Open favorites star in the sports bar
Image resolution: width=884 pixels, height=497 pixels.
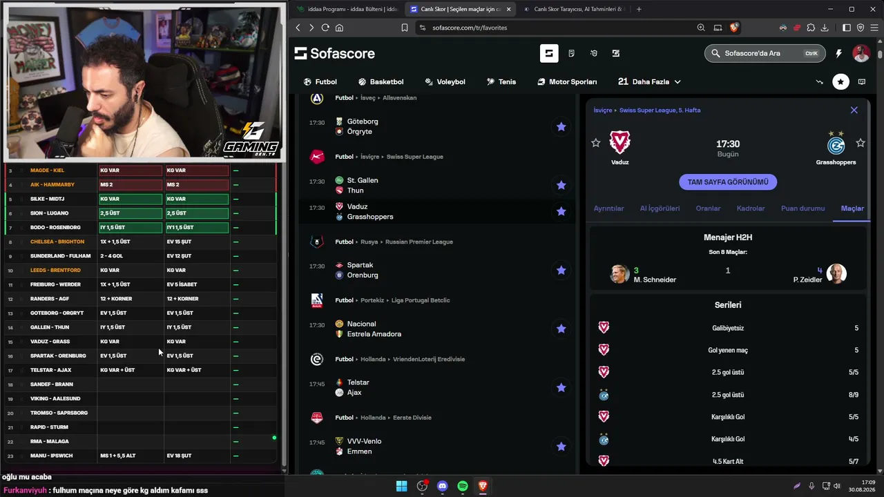[840, 81]
